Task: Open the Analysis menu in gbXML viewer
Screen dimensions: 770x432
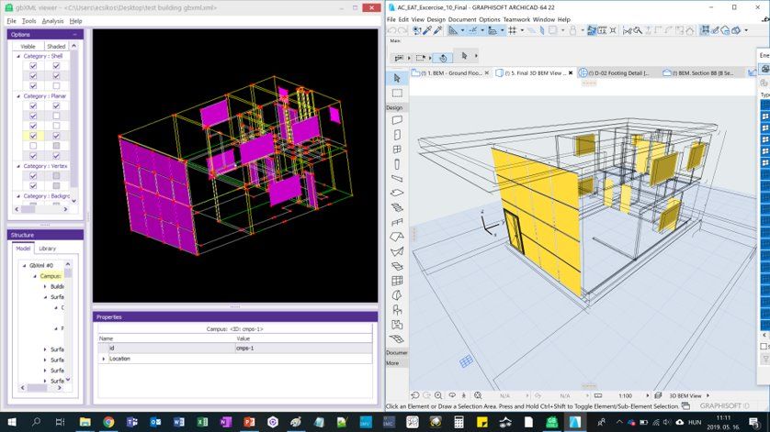Action: [52, 21]
